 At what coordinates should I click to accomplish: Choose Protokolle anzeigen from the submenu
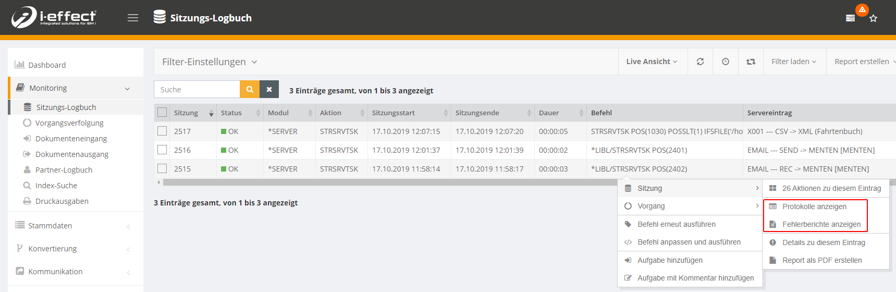click(814, 206)
